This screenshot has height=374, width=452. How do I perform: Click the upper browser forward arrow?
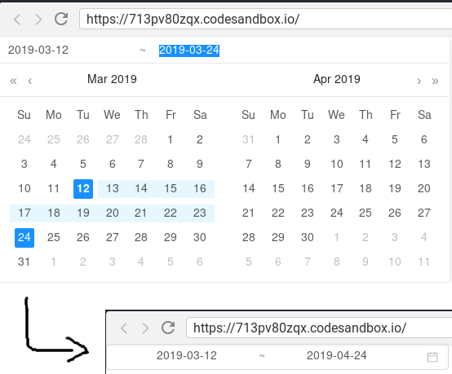point(38,20)
